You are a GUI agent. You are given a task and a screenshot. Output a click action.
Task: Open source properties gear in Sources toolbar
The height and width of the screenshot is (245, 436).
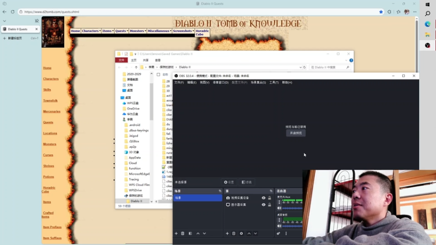pyautogui.click(x=241, y=234)
